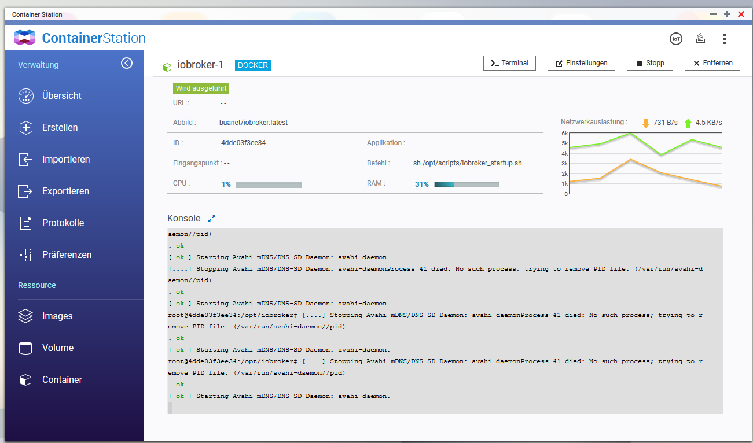Click the stacked layers notification icon
The width and height of the screenshot is (753, 443).
[x=700, y=39]
